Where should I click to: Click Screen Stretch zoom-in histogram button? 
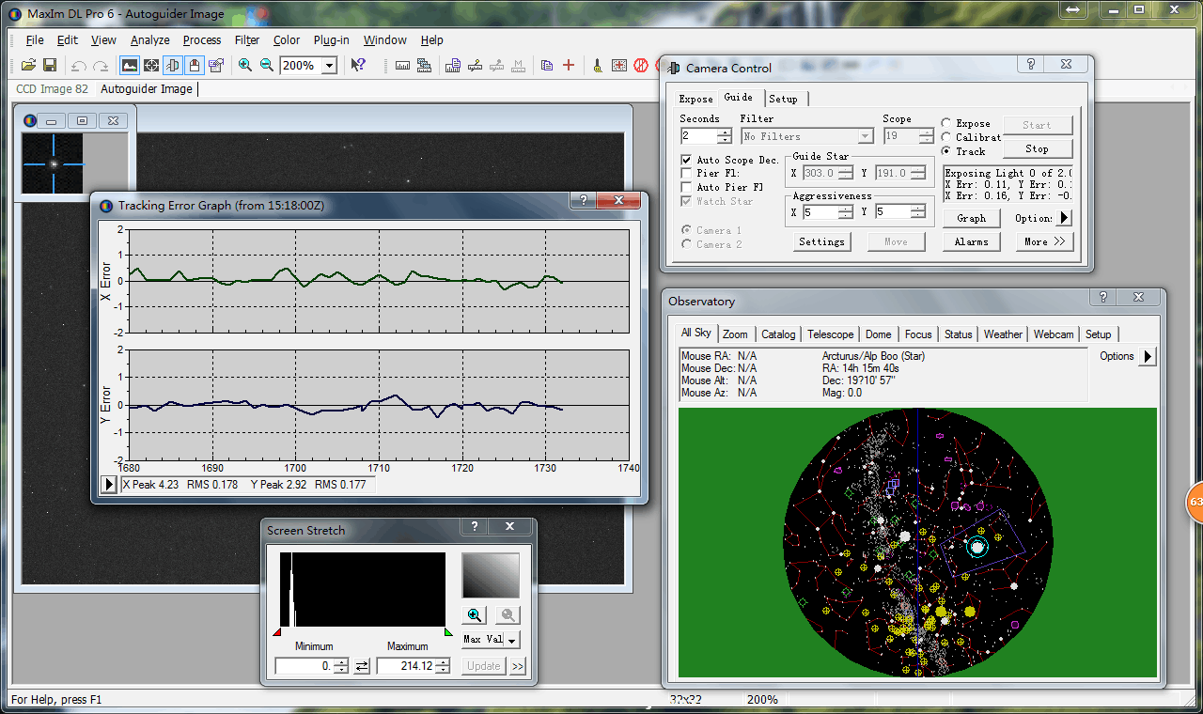pos(475,615)
